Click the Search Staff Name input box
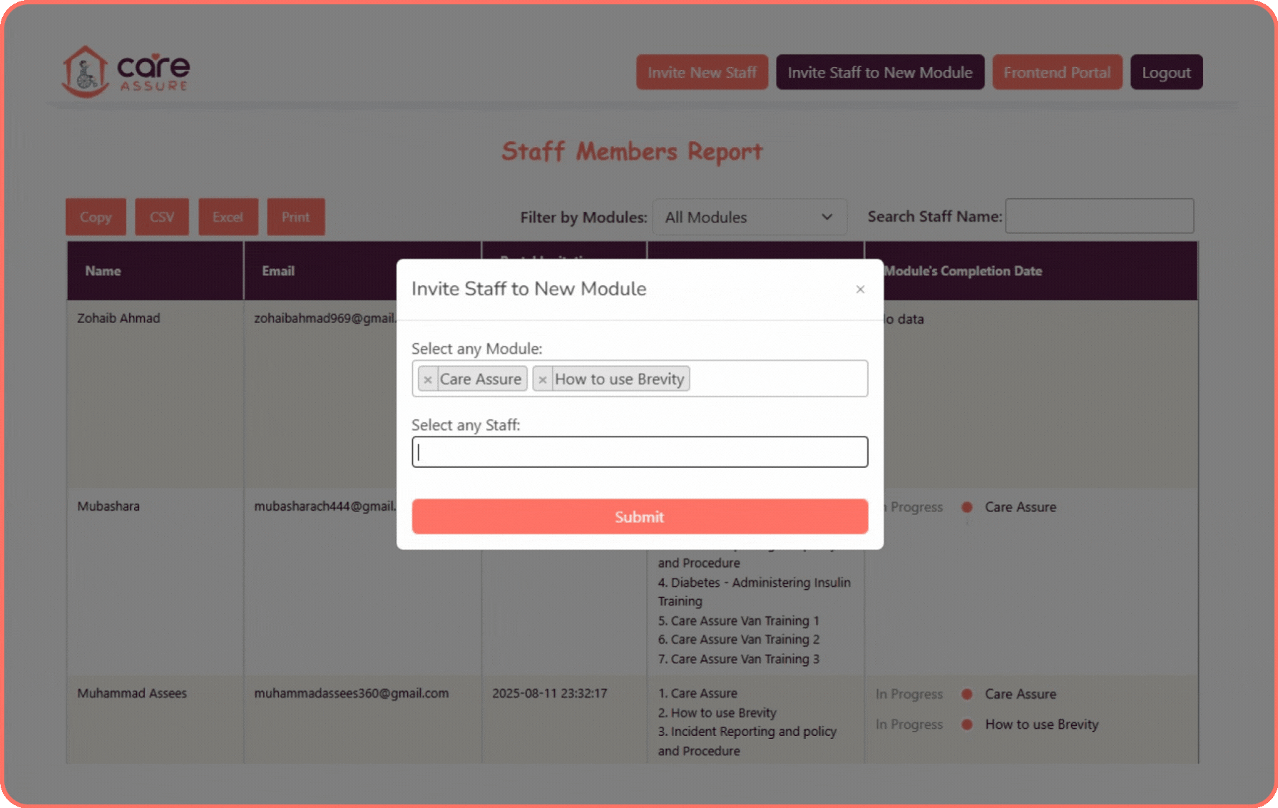The image size is (1278, 808). pyautogui.click(x=1099, y=215)
